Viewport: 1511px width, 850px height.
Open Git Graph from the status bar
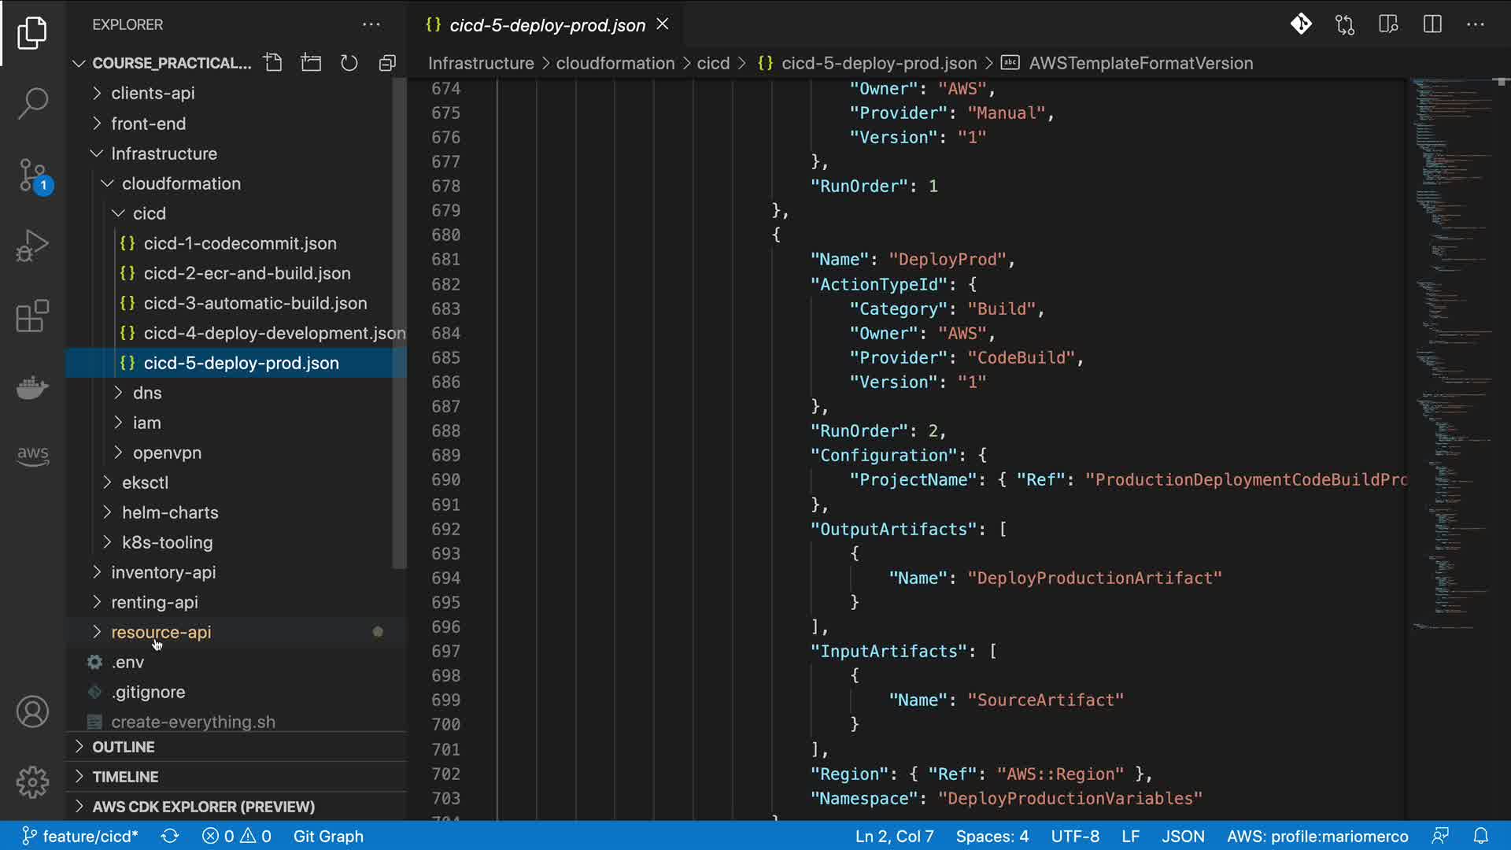pyautogui.click(x=327, y=836)
